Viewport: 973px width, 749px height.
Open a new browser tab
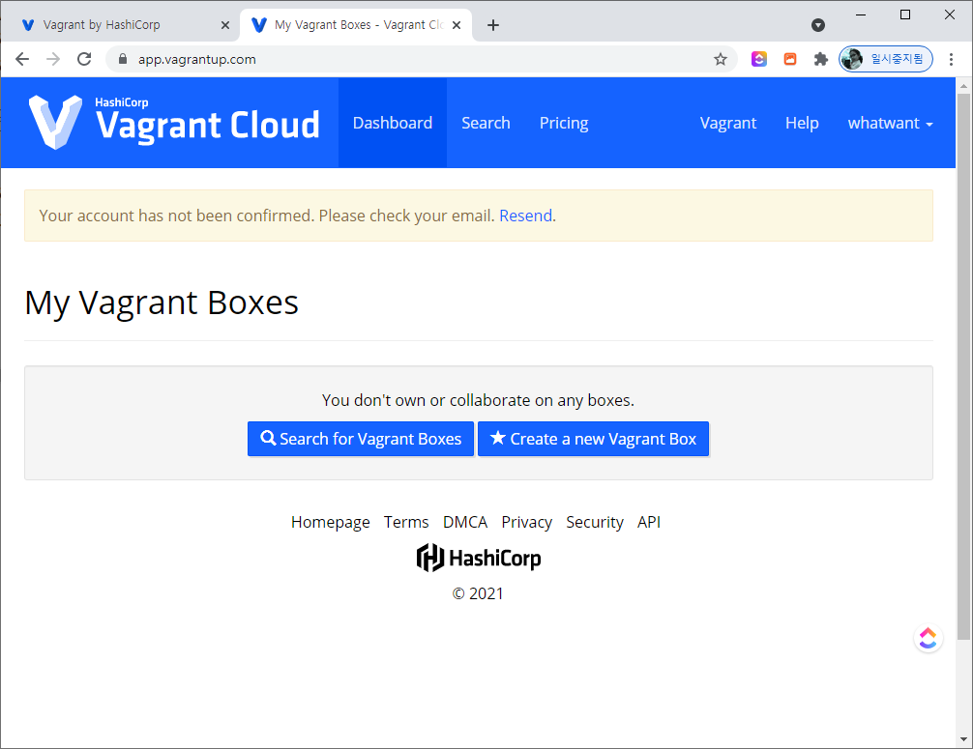tap(493, 25)
